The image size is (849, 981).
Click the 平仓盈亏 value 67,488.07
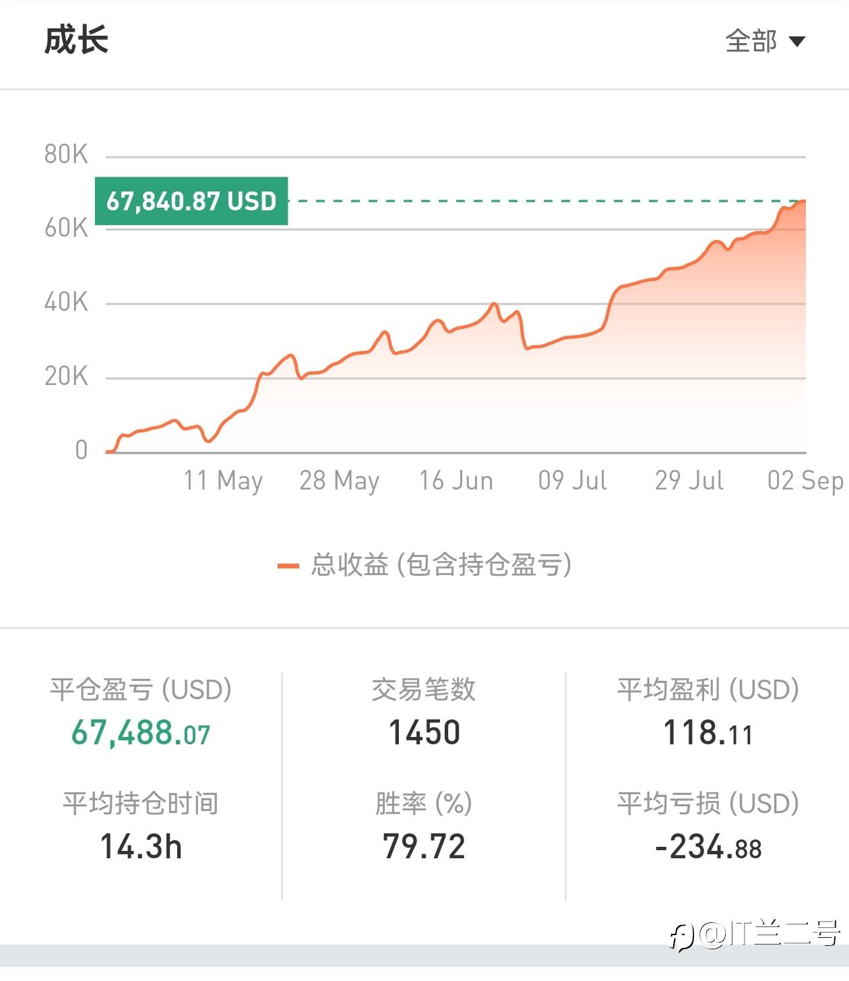[141, 733]
